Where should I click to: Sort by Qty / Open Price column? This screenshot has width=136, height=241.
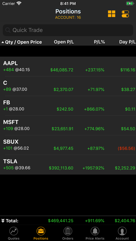tap(22, 42)
